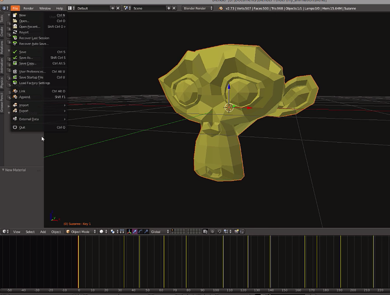Image resolution: width=390 pixels, height=295 pixels.
Task: Expand the External Data submenu
Action: click(x=39, y=119)
